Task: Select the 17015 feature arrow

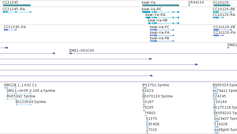Action: click(x=147, y=133)
